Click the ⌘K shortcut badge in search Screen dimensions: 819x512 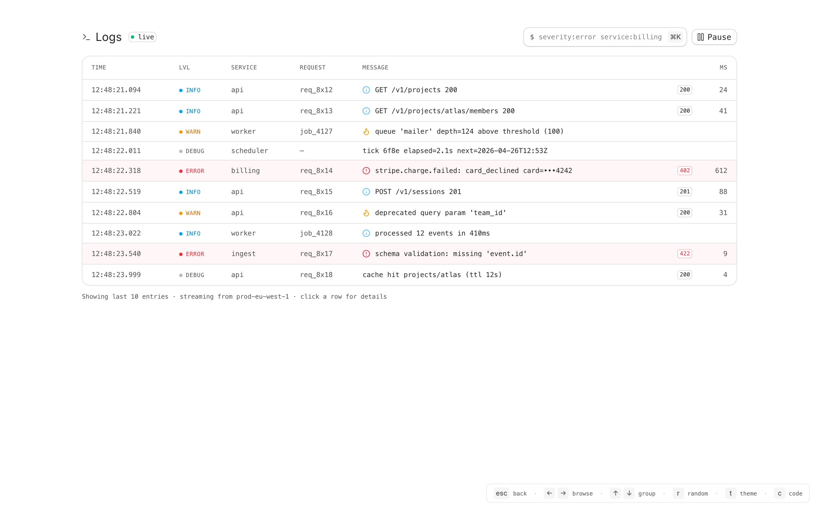[675, 37]
